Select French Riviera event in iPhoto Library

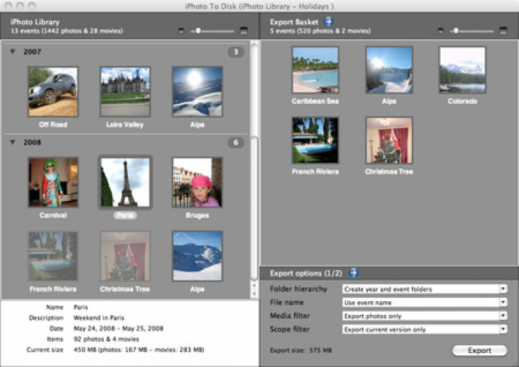(53, 256)
